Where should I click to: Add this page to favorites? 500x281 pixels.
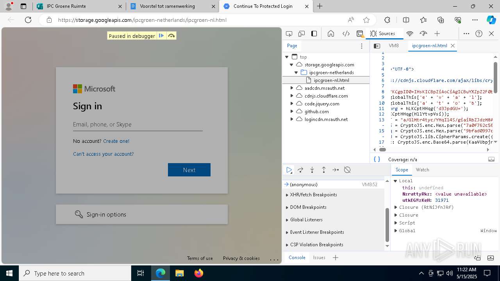click(366, 20)
